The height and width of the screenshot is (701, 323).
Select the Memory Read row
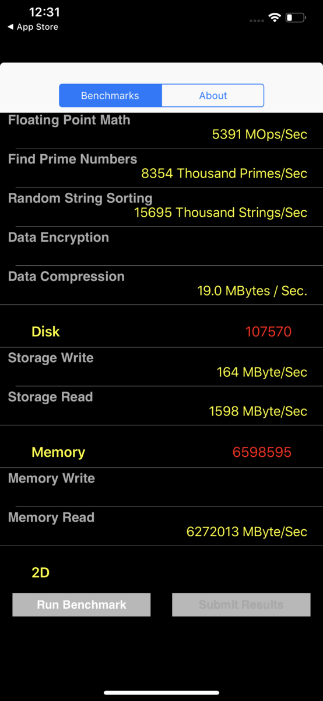click(x=161, y=526)
